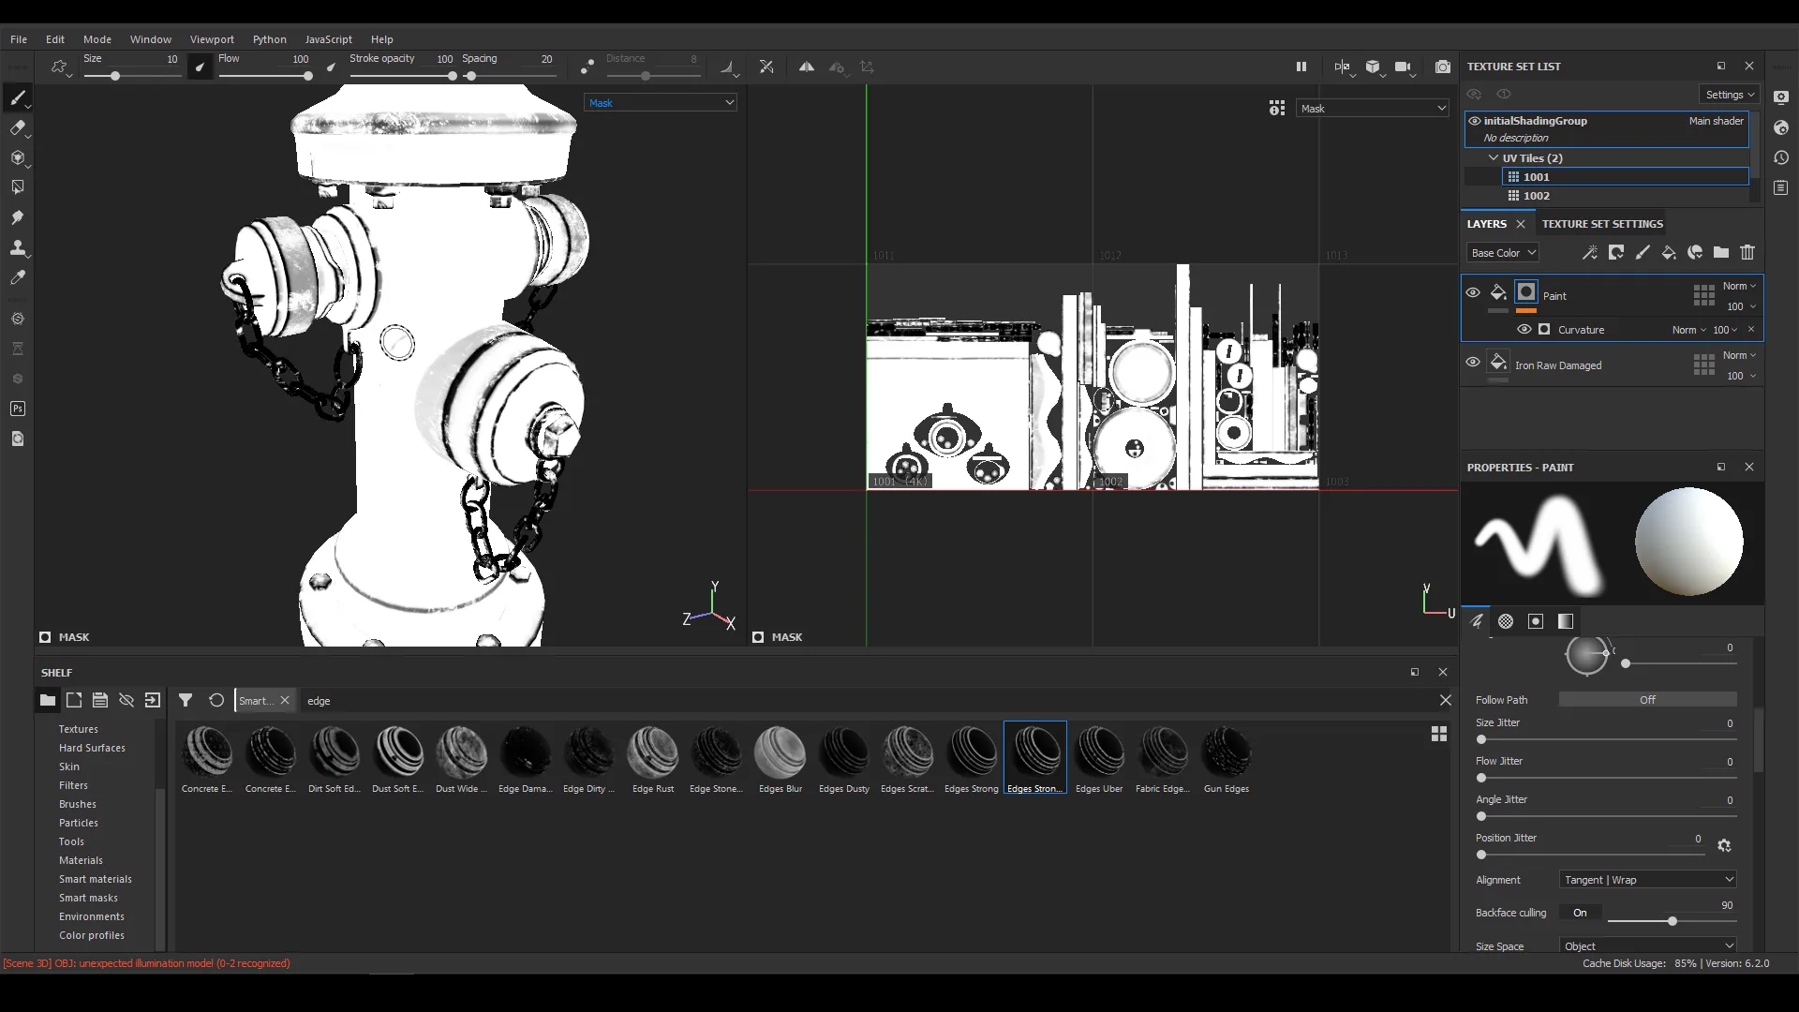Click the shelf filter funnel icon
The height and width of the screenshot is (1012, 1799).
pyautogui.click(x=186, y=700)
